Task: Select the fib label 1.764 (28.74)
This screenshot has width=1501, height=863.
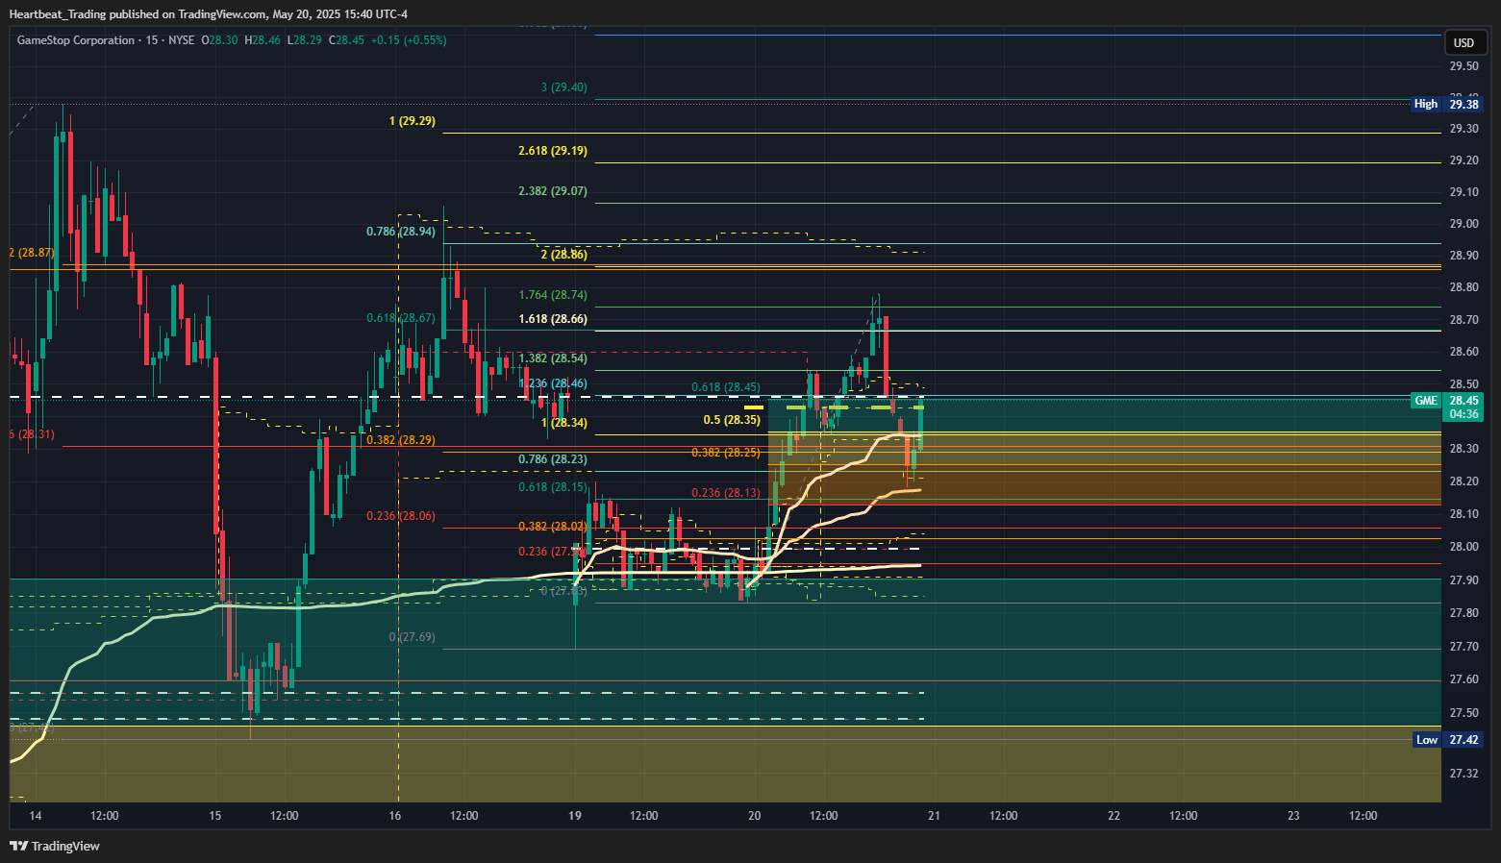Action: click(x=553, y=295)
